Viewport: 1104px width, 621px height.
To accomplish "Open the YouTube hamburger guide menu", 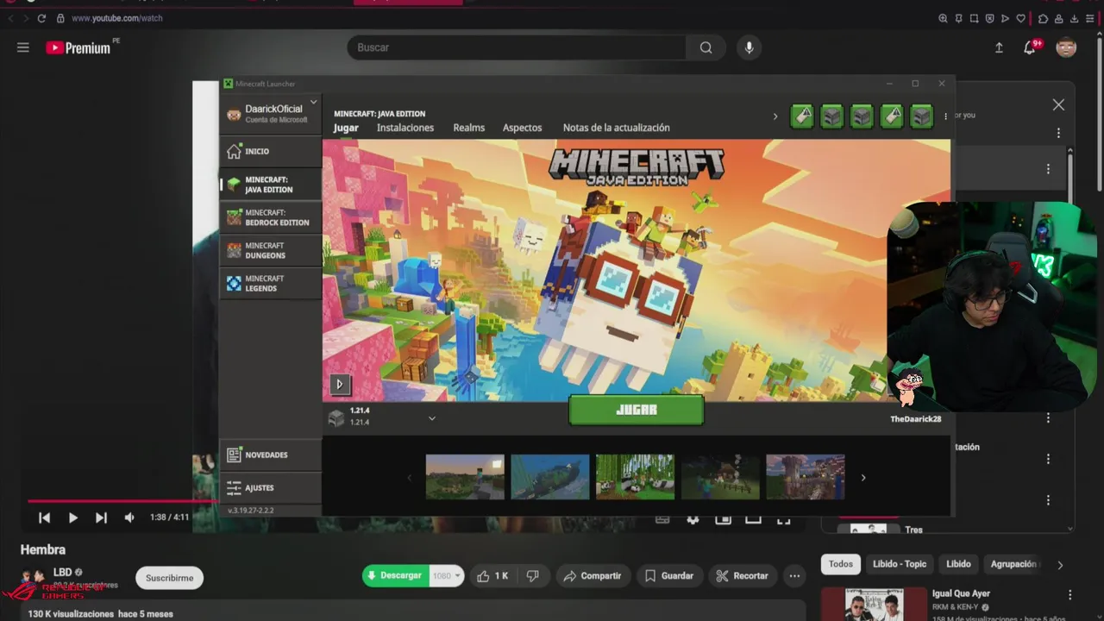I will 23,47.
